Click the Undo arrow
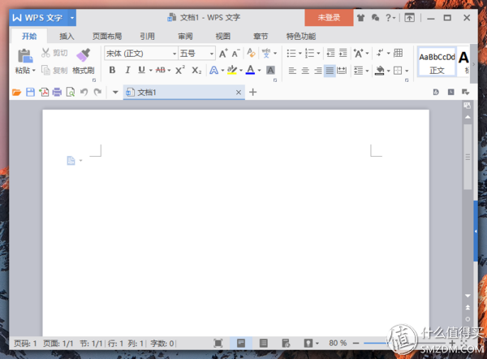Viewport: 487px width, 359px height. (x=84, y=92)
